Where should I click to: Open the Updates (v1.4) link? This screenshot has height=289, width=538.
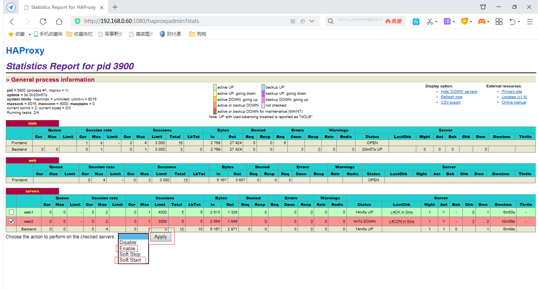click(514, 97)
